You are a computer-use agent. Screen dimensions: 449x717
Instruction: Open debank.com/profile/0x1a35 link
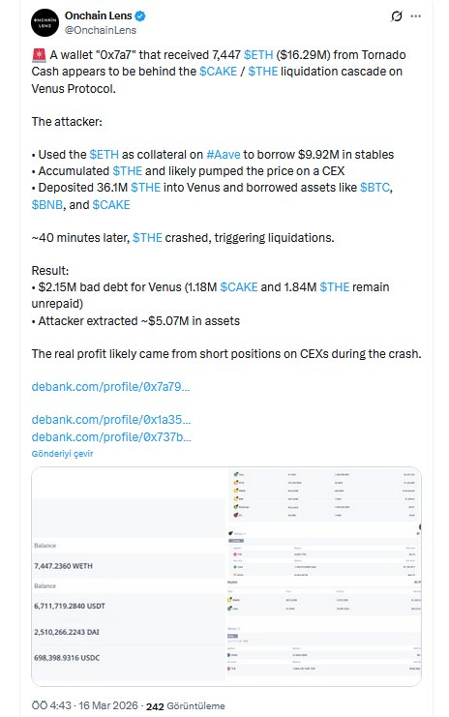(x=111, y=420)
